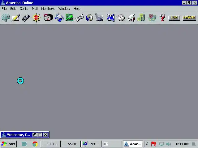
Task: Open the globe Internet icon
Action: click(x=89, y=18)
